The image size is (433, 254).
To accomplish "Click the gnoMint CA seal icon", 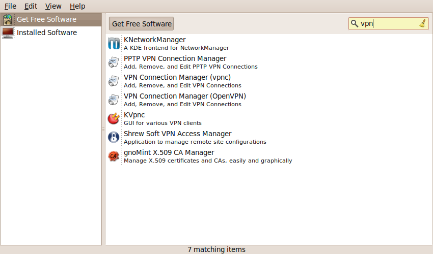I will point(114,156).
